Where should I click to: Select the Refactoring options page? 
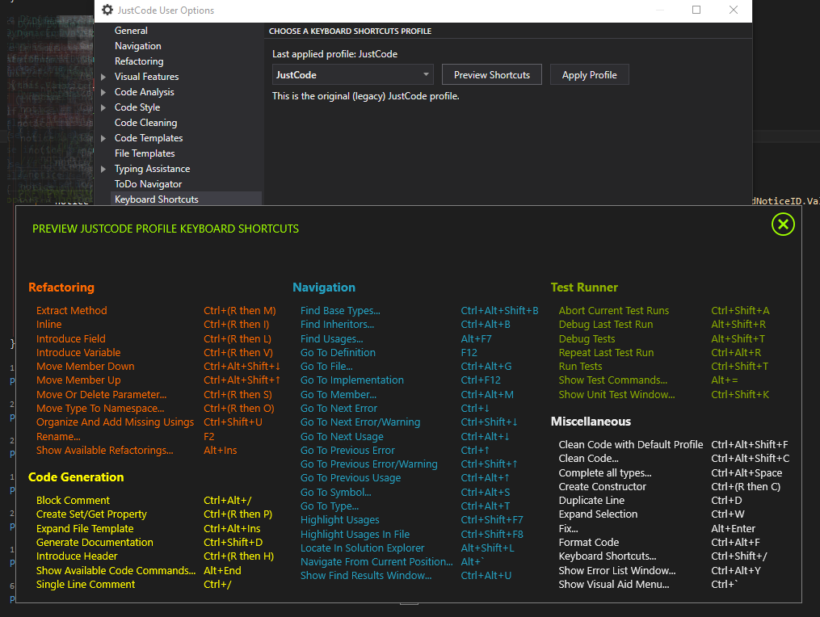click(139, 61)
